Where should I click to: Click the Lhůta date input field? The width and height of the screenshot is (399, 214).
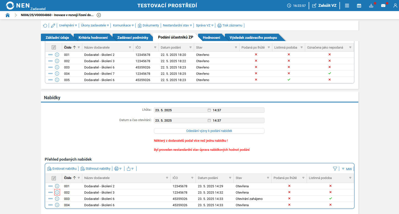pyautogui.click(x=180, y=110)
